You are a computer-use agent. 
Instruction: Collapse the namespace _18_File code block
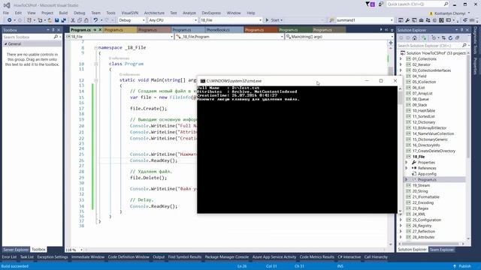95,48
